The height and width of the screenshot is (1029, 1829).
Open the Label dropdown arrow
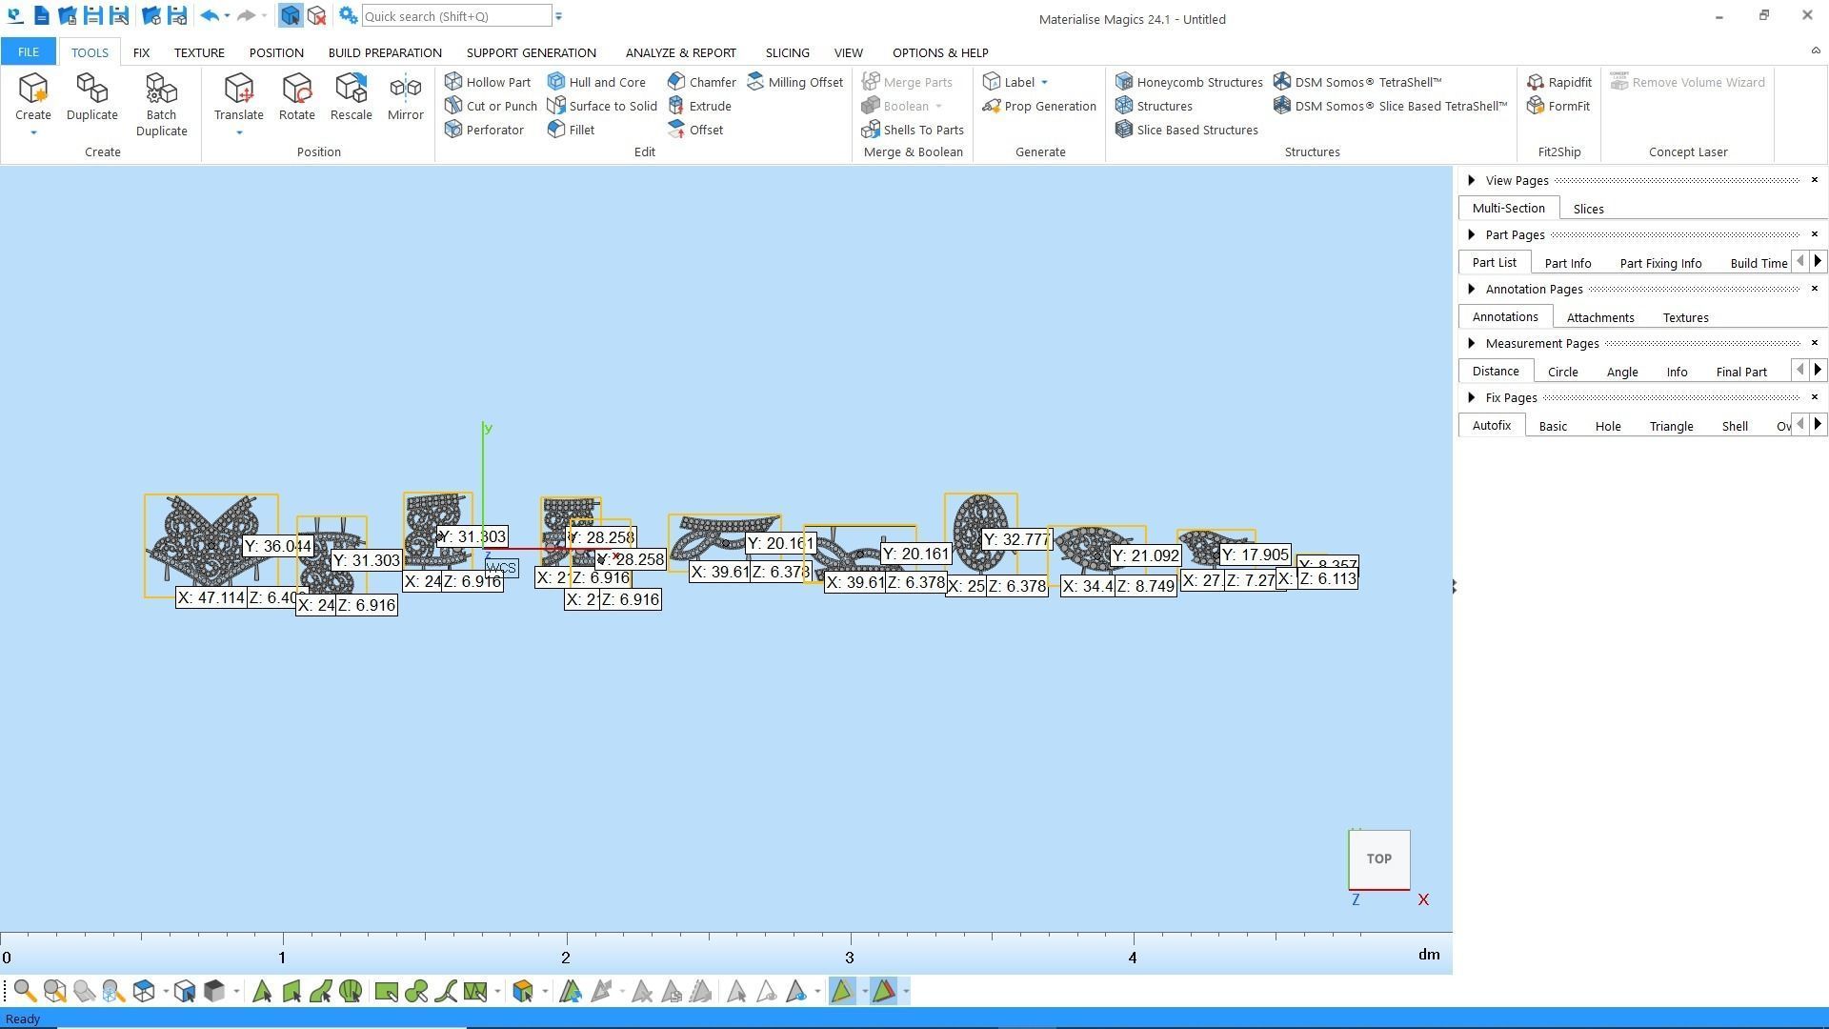tap(1044, 82)
